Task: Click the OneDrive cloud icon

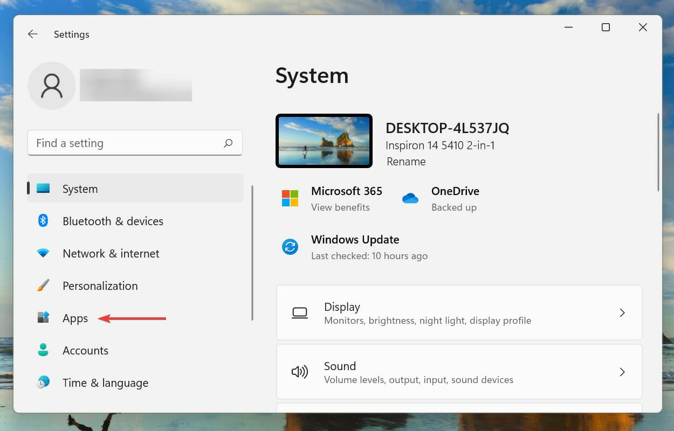Action: (x=410, y=198)
